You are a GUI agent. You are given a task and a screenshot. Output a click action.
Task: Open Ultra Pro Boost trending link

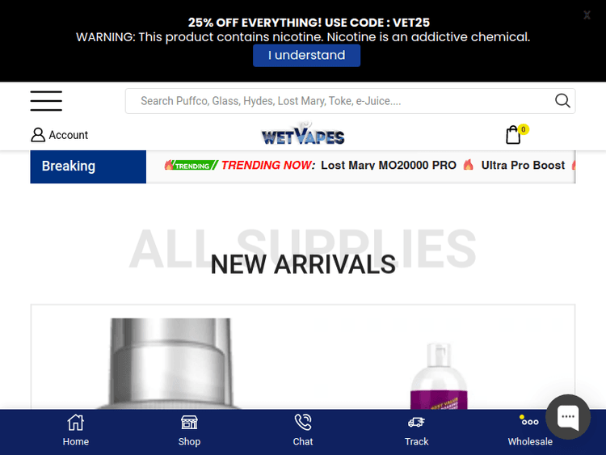coord(523,166)
